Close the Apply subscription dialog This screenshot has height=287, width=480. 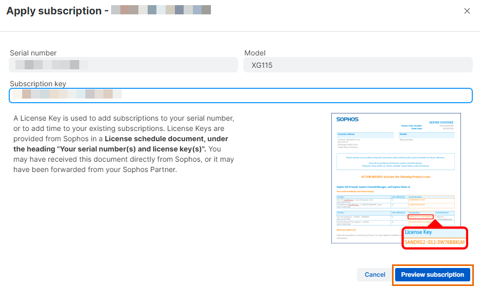(x=467, y=11)
